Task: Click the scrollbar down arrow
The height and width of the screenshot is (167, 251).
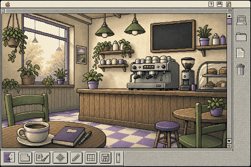Action: (229, 141)
